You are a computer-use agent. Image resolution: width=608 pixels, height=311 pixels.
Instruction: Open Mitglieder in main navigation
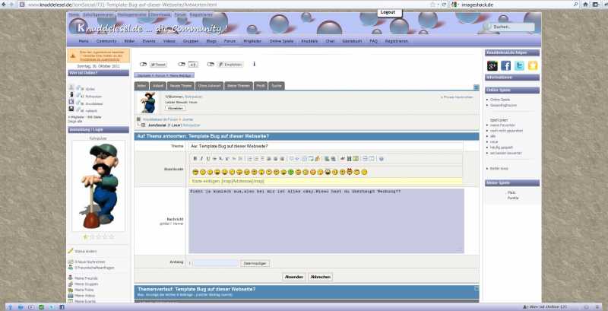pyautogui.click(x=252, y=41)
